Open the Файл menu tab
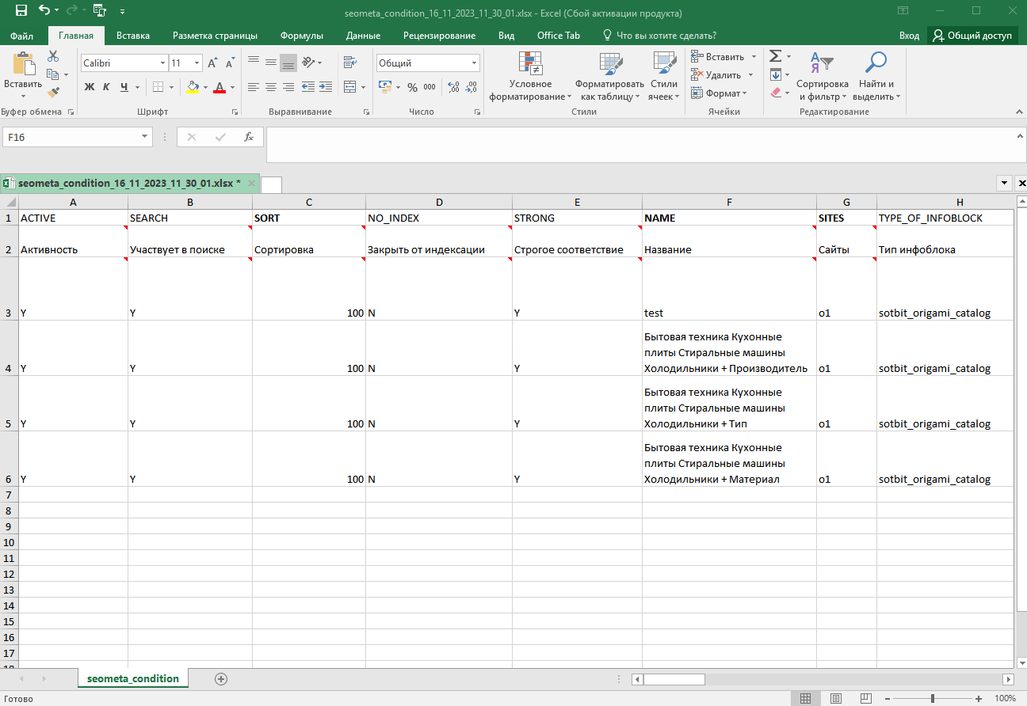 [x=22, y=36]
